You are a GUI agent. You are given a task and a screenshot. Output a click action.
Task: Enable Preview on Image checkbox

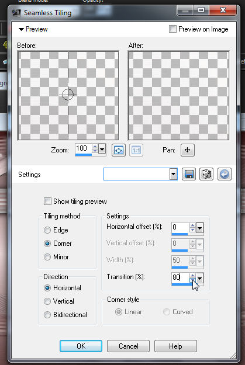click(x=172, y=29)
